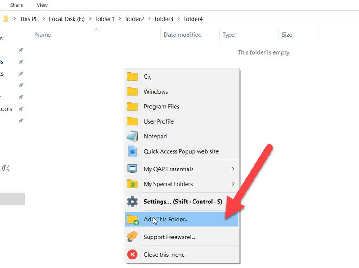Expand the My QAP Essentials submenu arrow
Viewport: 359px width, 268px height.
click(233, 169)
